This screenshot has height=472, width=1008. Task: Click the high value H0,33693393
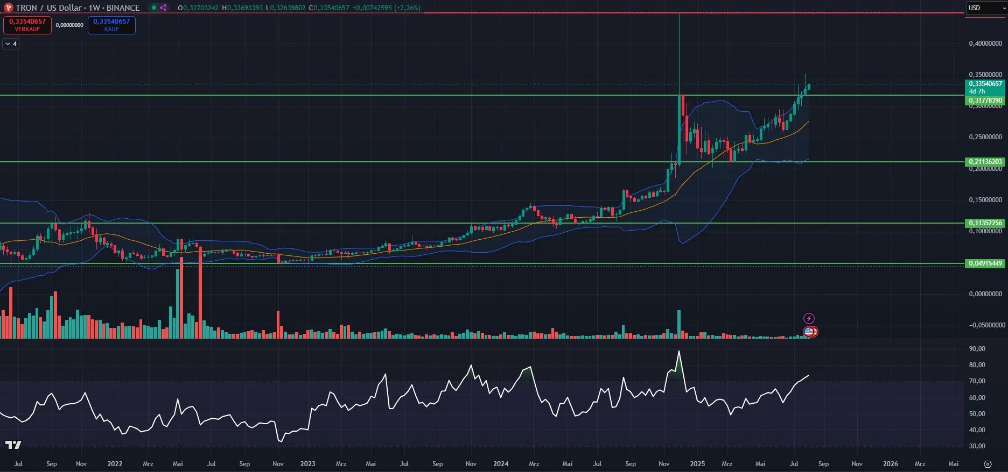(242, 8)
